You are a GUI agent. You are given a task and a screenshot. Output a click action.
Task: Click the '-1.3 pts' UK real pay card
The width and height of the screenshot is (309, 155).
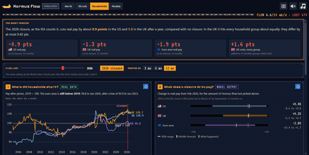coord(116,48)
